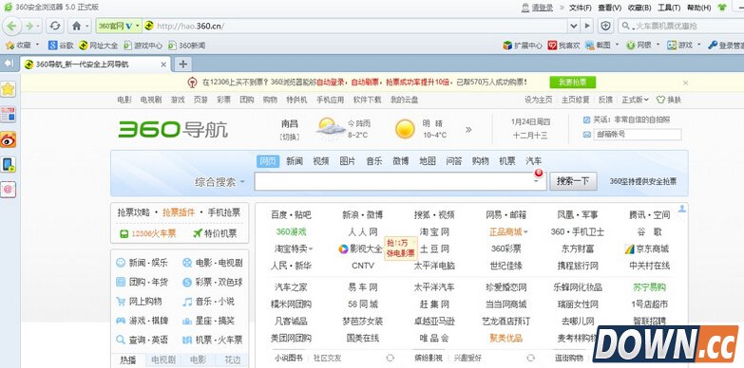744x368 pixels.
Task: Open the 百度·贴吧 link
Action: click(291, 215)
